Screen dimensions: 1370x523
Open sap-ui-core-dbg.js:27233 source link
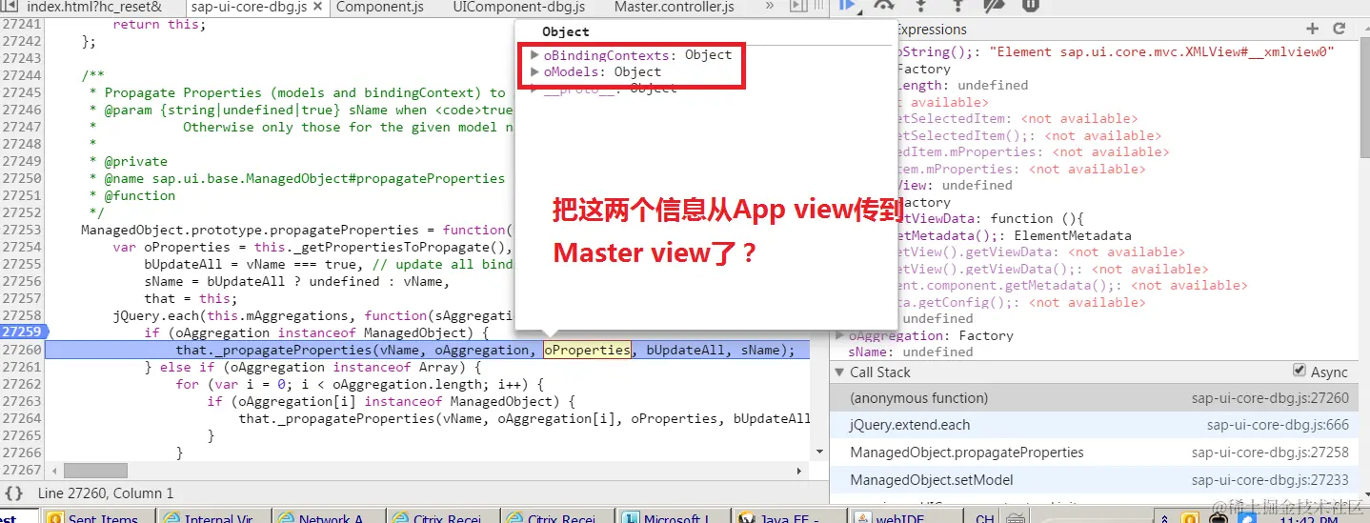pyautogui.click(x=1270, y=480)
